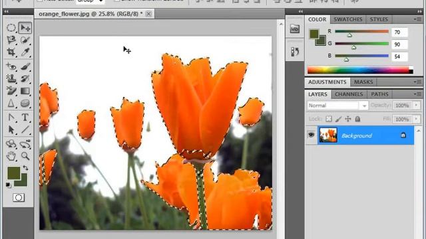Toggle lock position icon
426x239 pixels.
(x=348, y=119)
